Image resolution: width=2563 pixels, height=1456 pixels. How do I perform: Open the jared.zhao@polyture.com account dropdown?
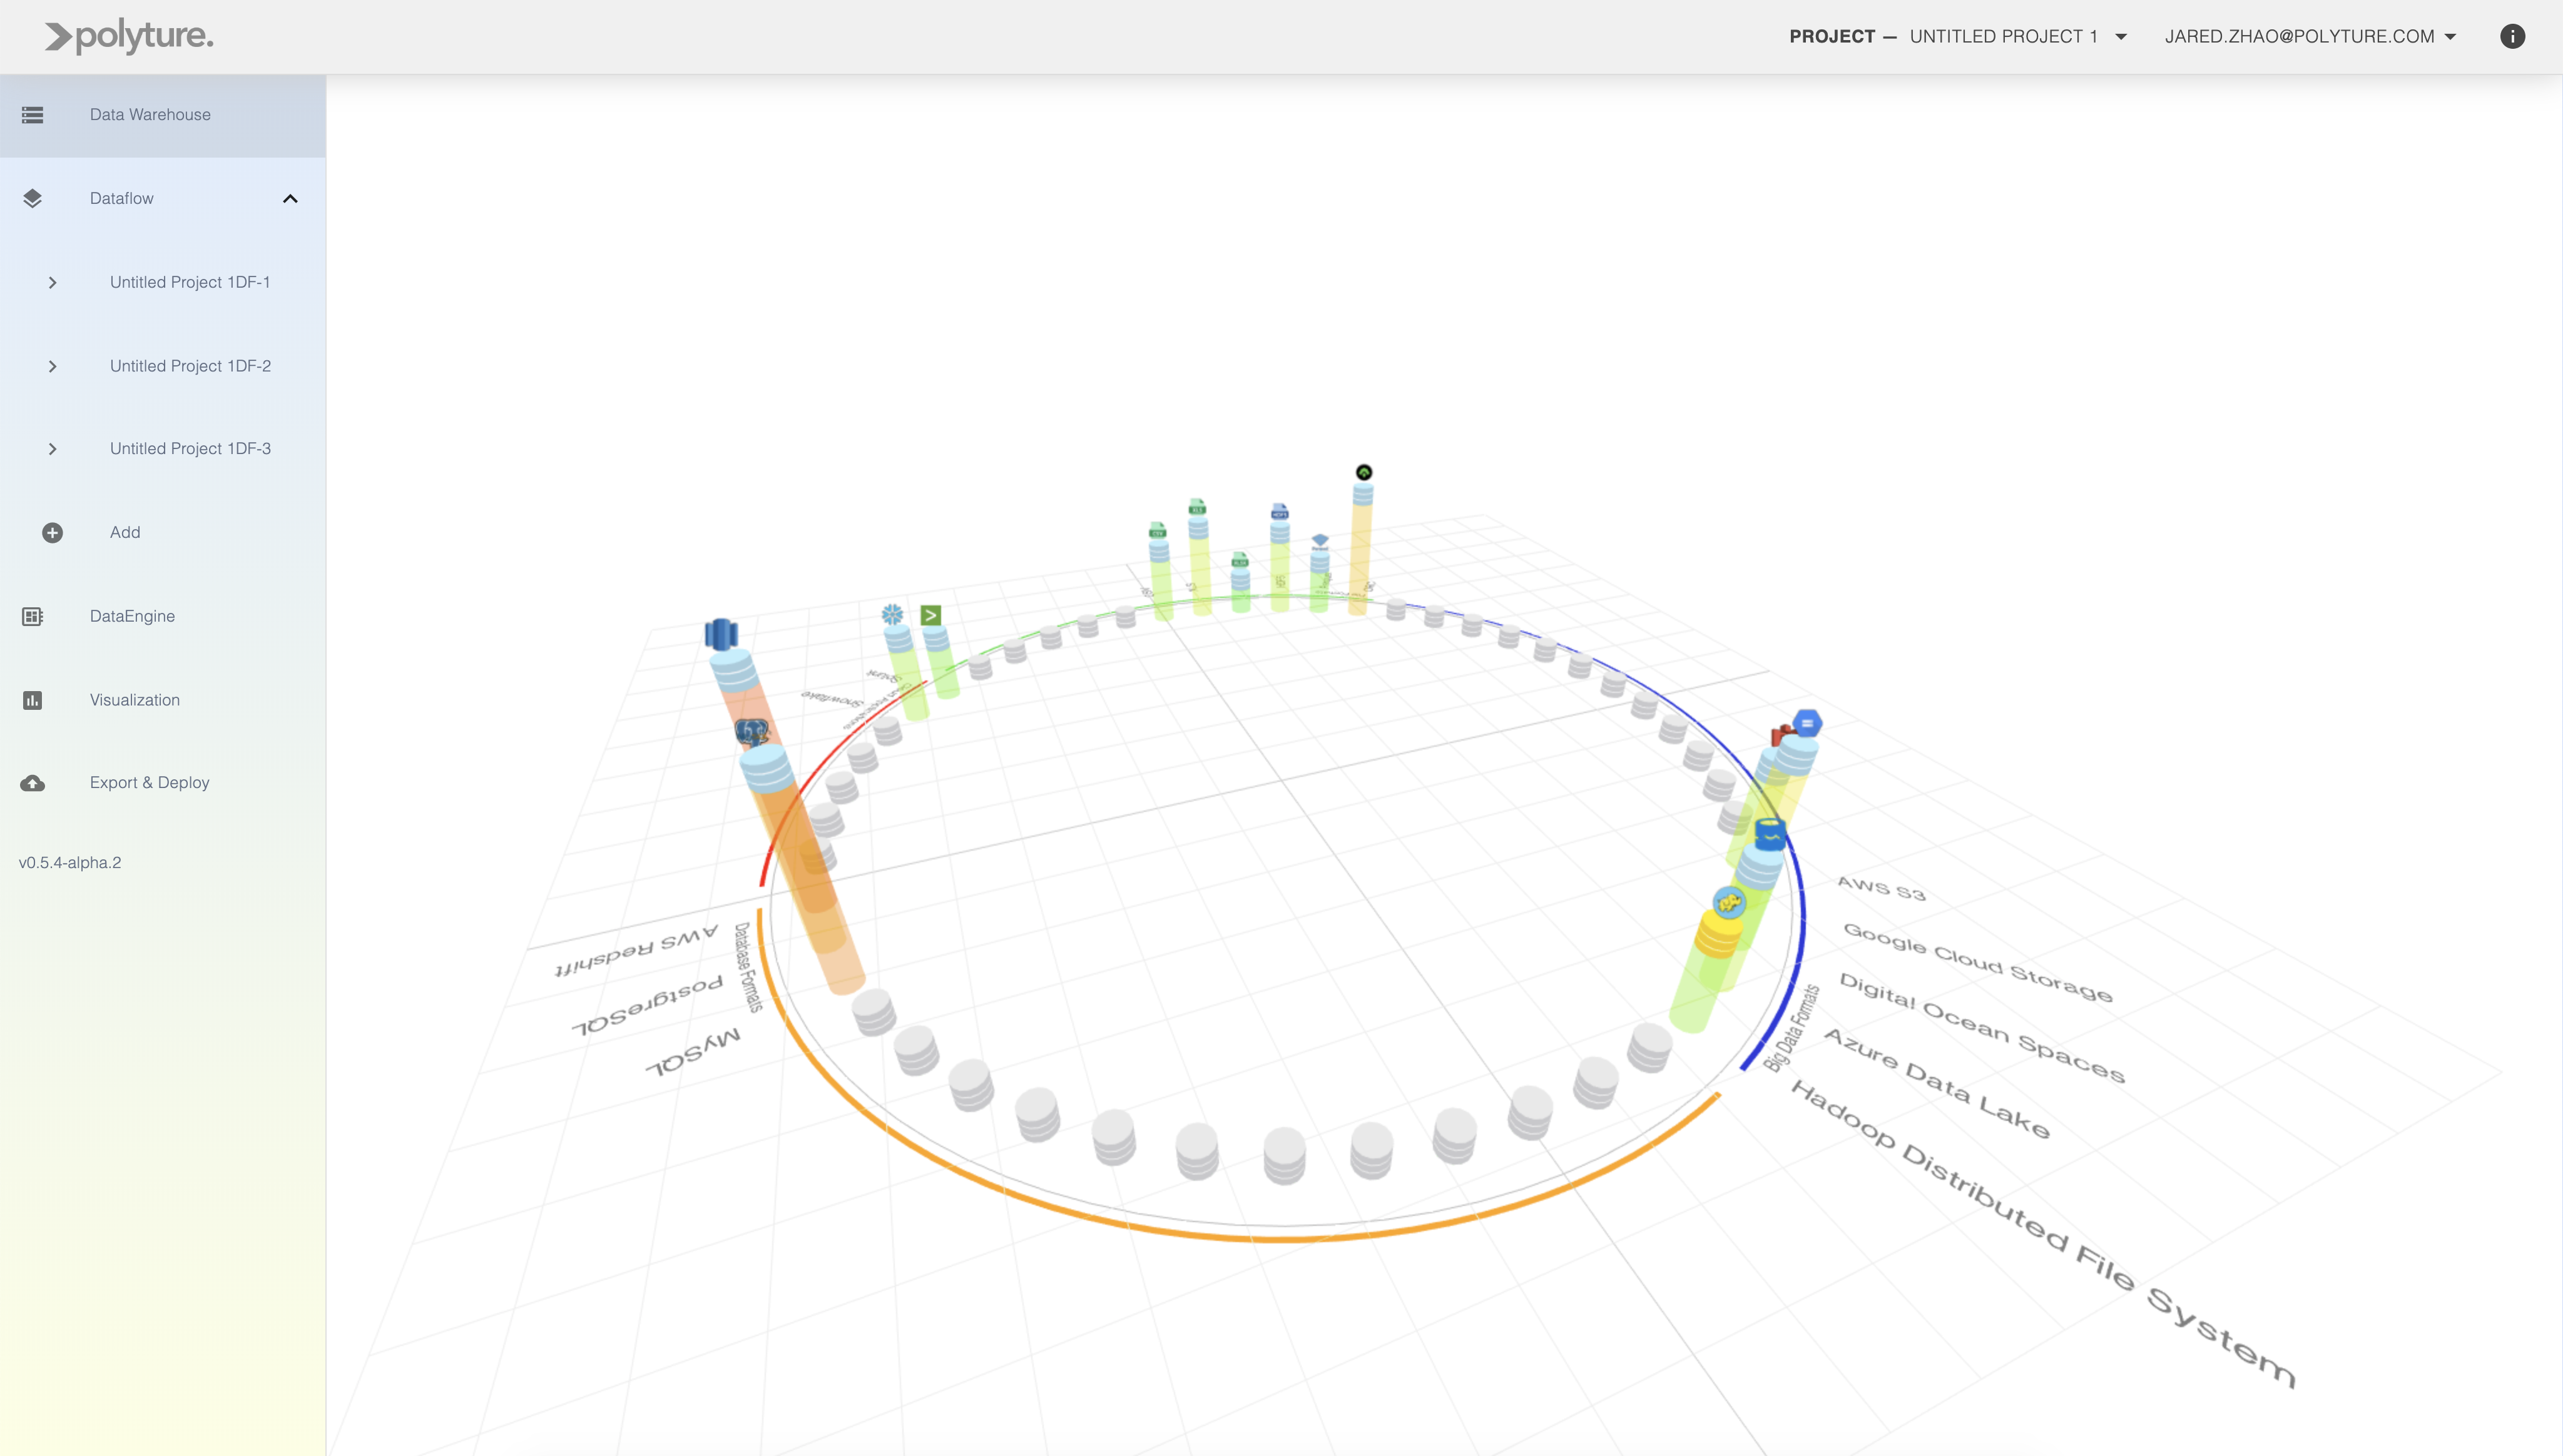click(x=2310, y=37)
